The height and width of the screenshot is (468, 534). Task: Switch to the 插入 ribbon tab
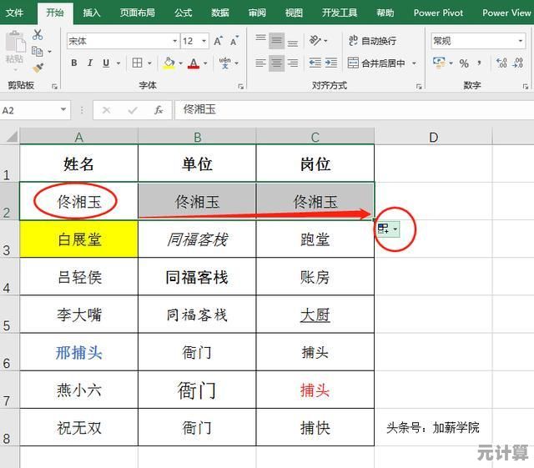[92, 13]
